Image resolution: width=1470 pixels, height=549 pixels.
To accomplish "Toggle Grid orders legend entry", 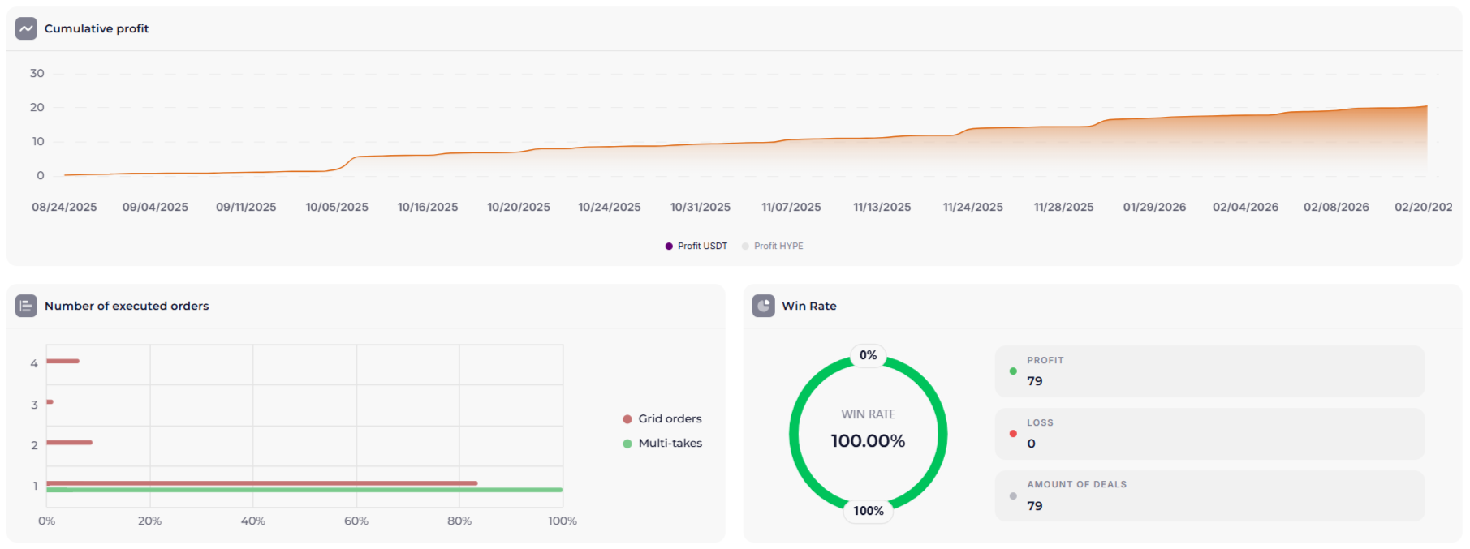I will [x=662, y=418].
